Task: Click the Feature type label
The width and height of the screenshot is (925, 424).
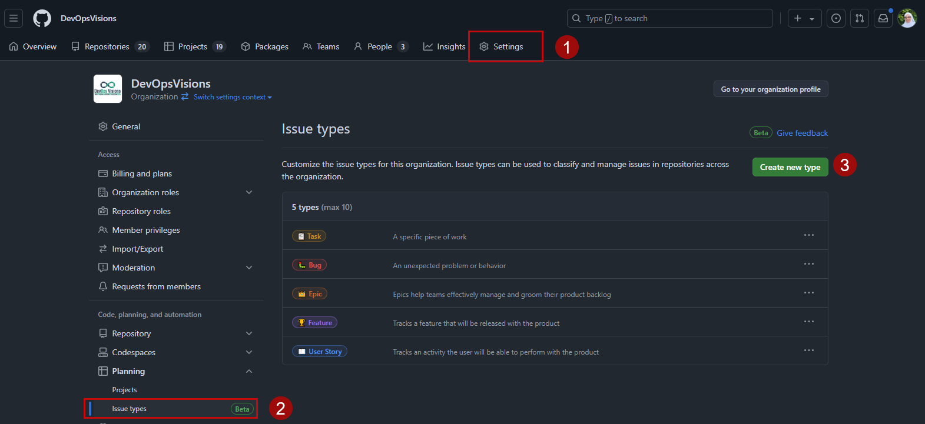Action: [314, 322]
